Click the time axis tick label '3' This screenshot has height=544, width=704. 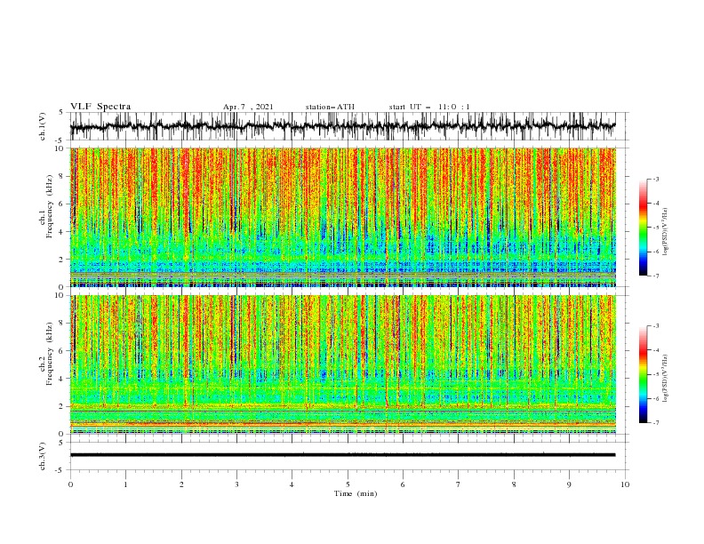tap(236, 484)
